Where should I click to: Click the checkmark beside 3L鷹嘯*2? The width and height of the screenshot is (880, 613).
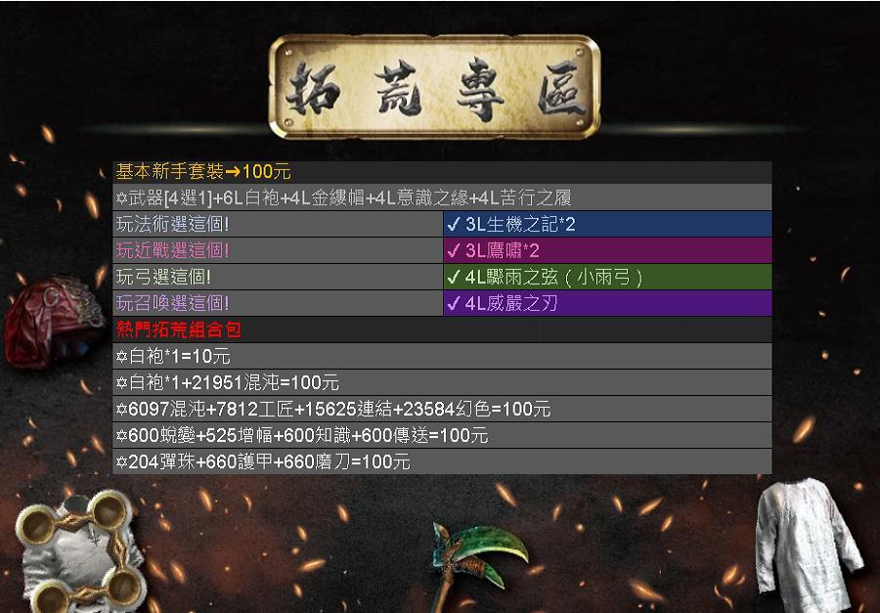454,251
